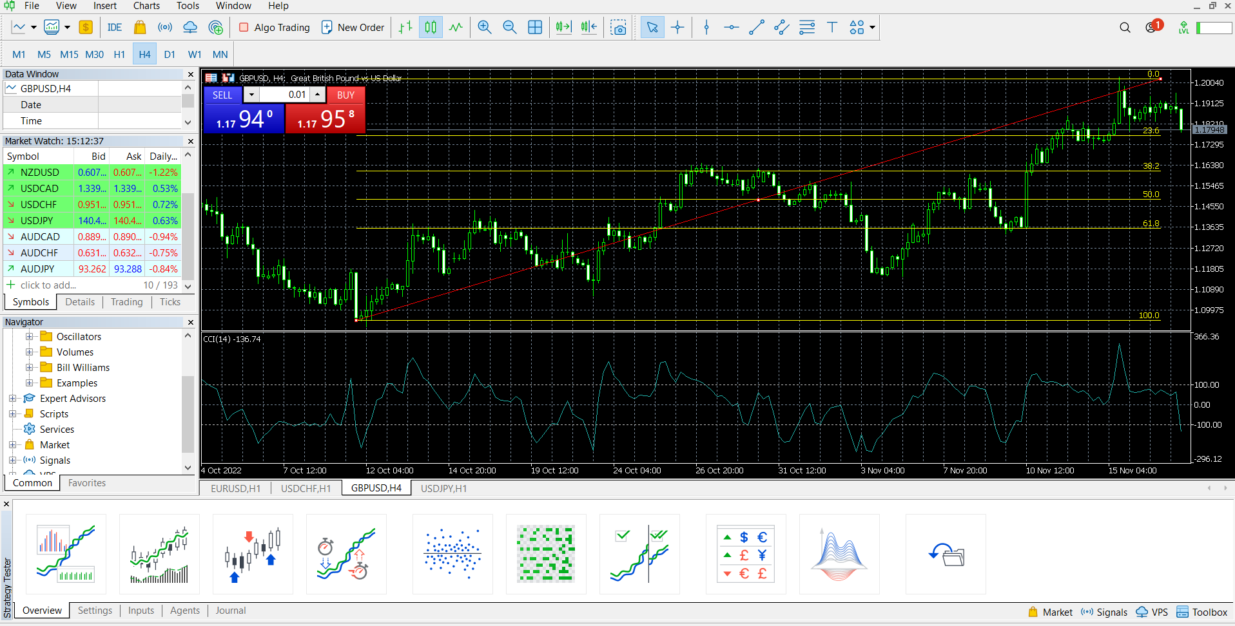Open the indicators list dropdown arrow

pos(67,27)
